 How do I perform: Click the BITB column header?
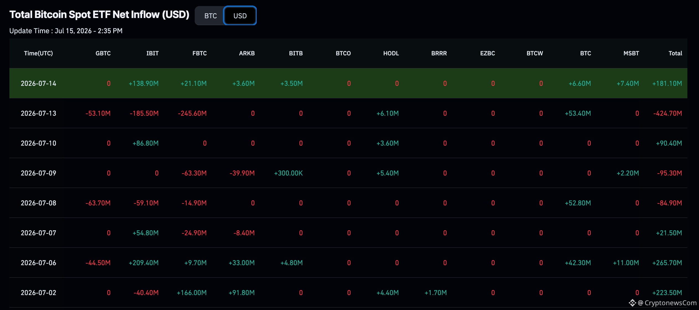tap(296, 53)
